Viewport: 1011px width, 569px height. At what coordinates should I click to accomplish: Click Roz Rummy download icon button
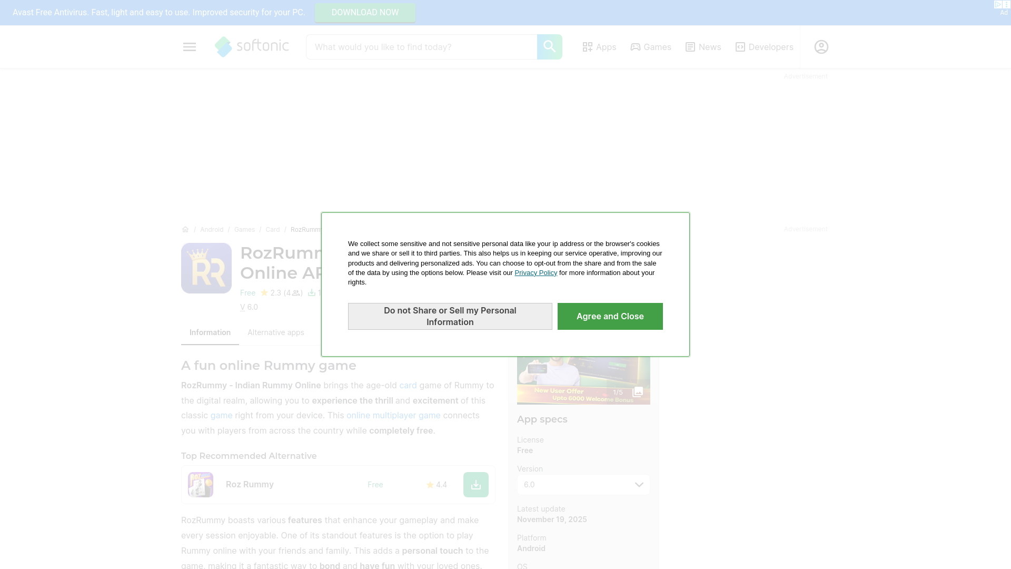[475, 485]
